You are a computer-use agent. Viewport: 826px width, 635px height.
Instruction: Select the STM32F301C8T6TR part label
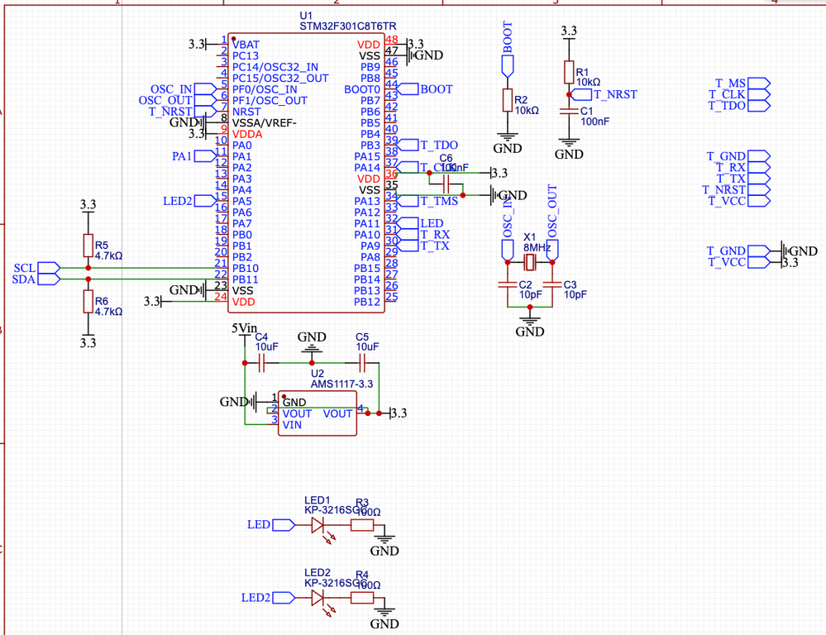point(347,26)
